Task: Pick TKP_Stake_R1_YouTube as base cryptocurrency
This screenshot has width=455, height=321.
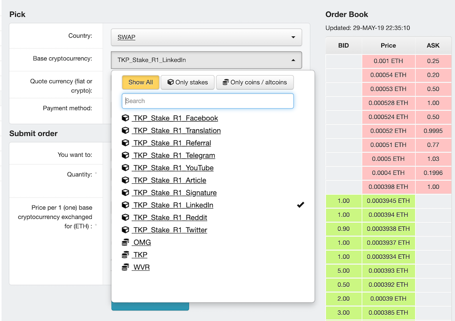Action: (x=173, y=168)
